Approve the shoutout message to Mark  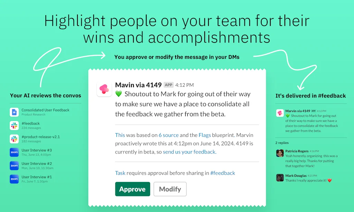[132, 189]
